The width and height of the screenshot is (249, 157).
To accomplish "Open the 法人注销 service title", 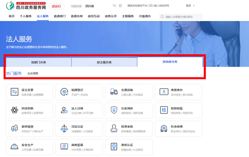I will click(x=77, y=108).
